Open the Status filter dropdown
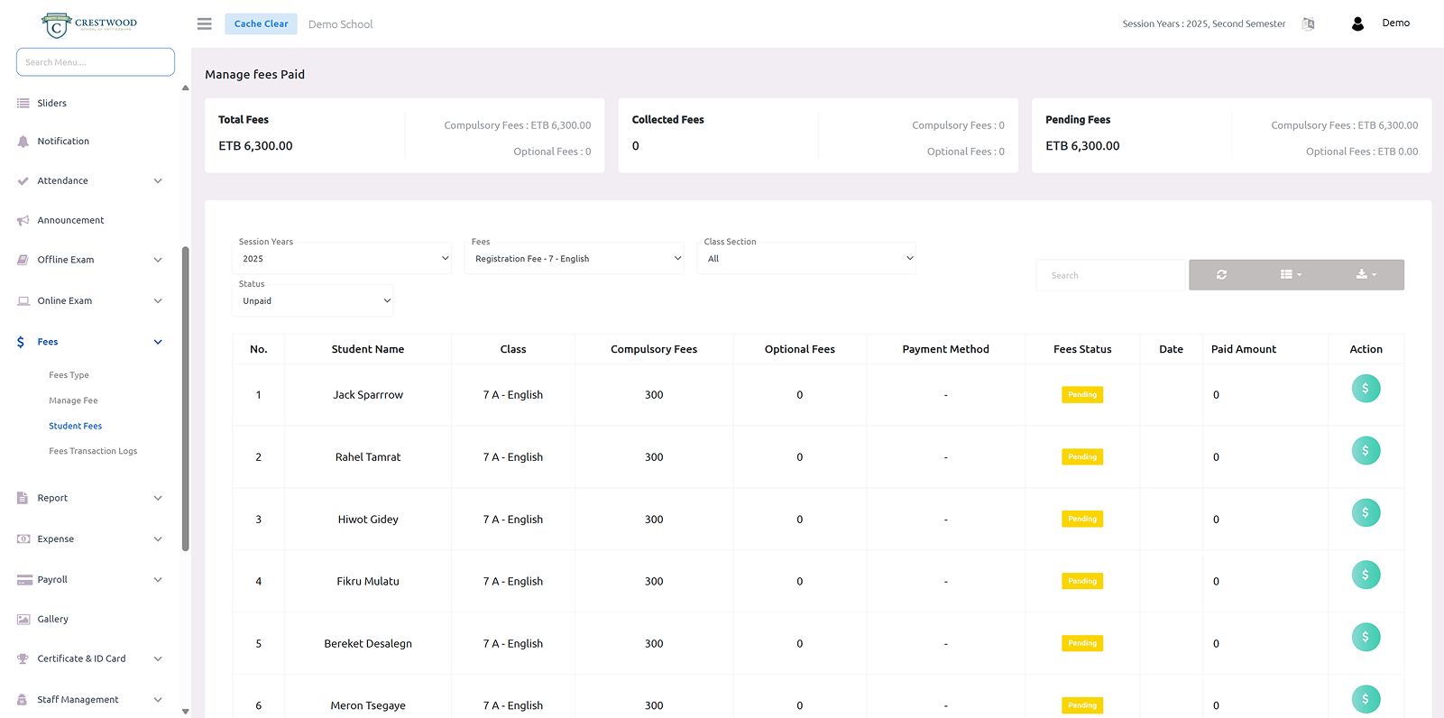Viewport: 1444px width, 718px height. pos(313,301)
